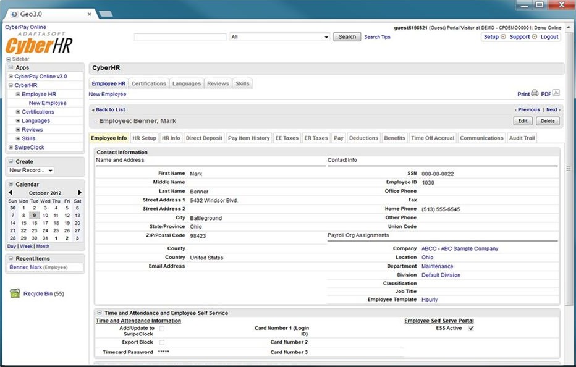
Task: Check the Export Block checkbox
Action: (162, 342)
